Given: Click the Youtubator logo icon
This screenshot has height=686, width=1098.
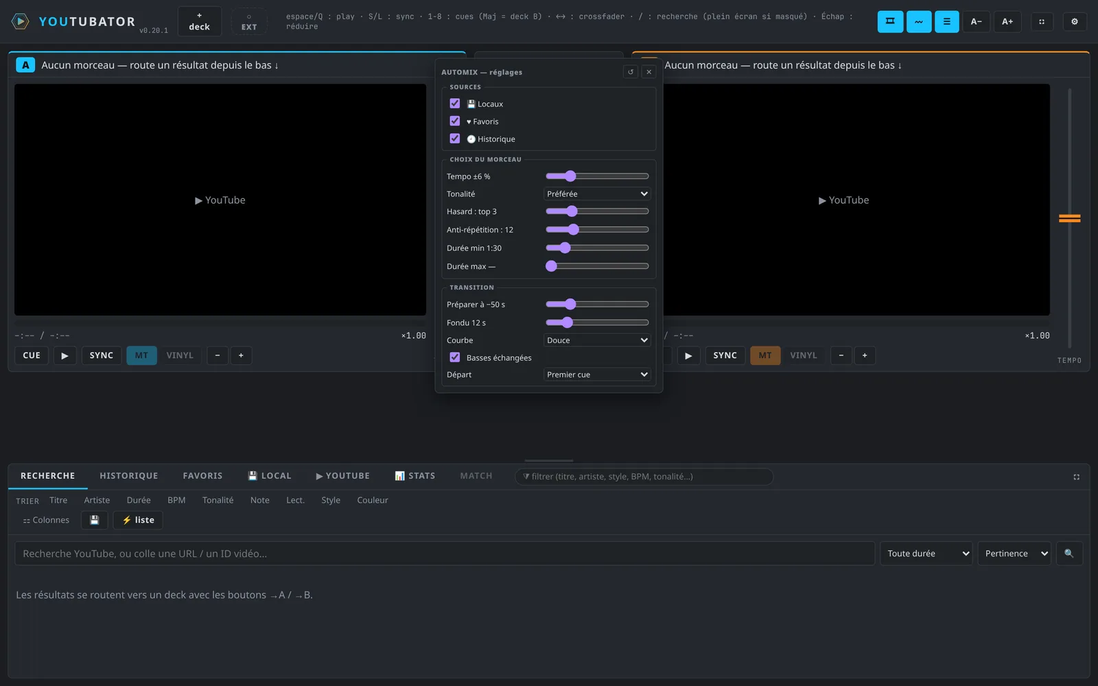Looking at the screenshot, I should [21, 21].
